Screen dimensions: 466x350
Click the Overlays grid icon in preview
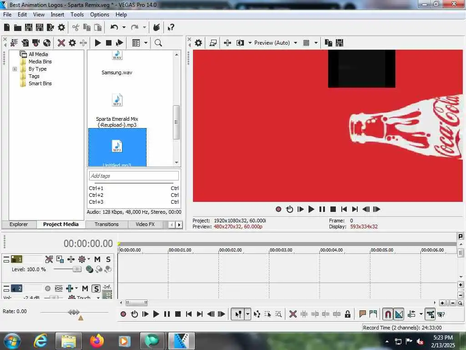tap(306, 43)
